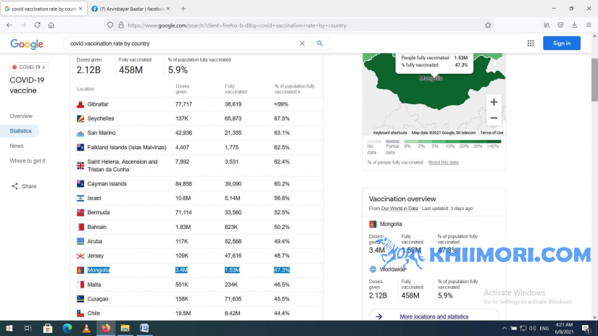598x336 pixels.
Task: Open map Keyboard shortcuts
Action: click(x=390, y=133)
